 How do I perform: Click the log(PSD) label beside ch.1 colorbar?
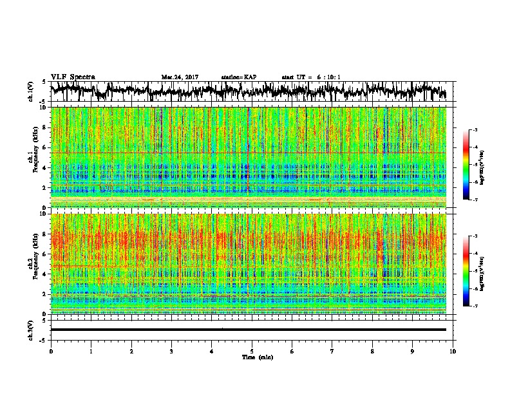pos(482,167)
